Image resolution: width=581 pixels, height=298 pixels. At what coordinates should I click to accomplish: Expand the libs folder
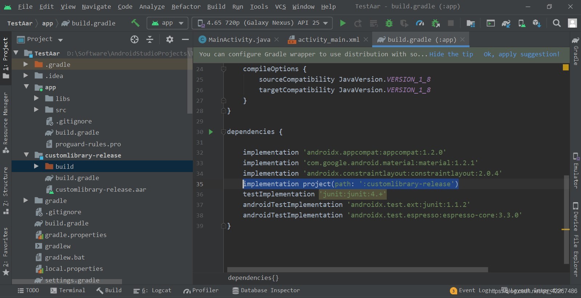pyautogui.click(x=36, y=98)
